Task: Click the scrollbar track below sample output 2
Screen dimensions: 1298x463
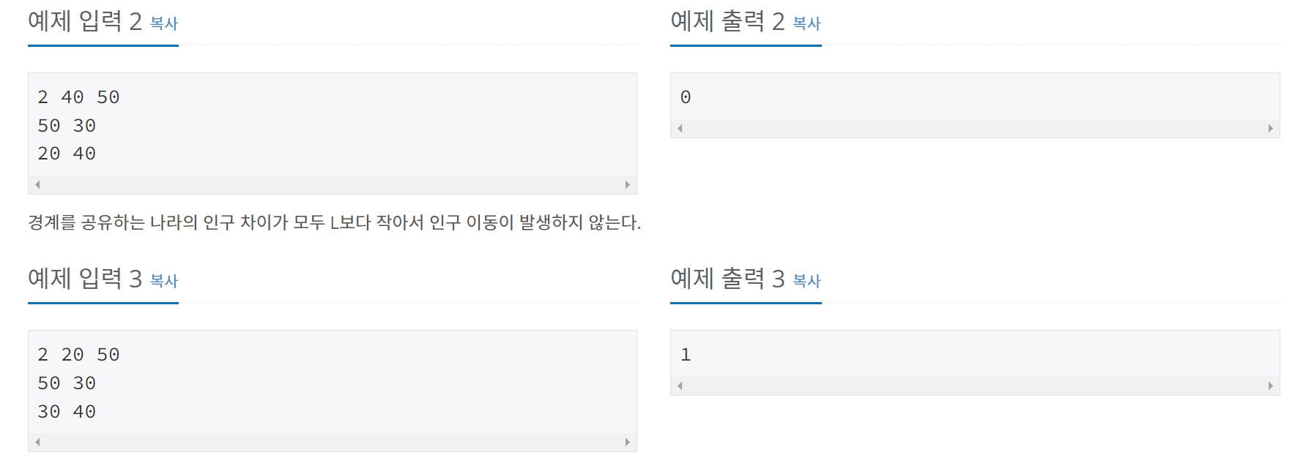Action: 974,129
